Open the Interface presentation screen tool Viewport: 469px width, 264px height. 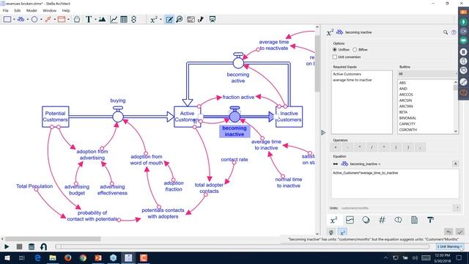[213, 20]
